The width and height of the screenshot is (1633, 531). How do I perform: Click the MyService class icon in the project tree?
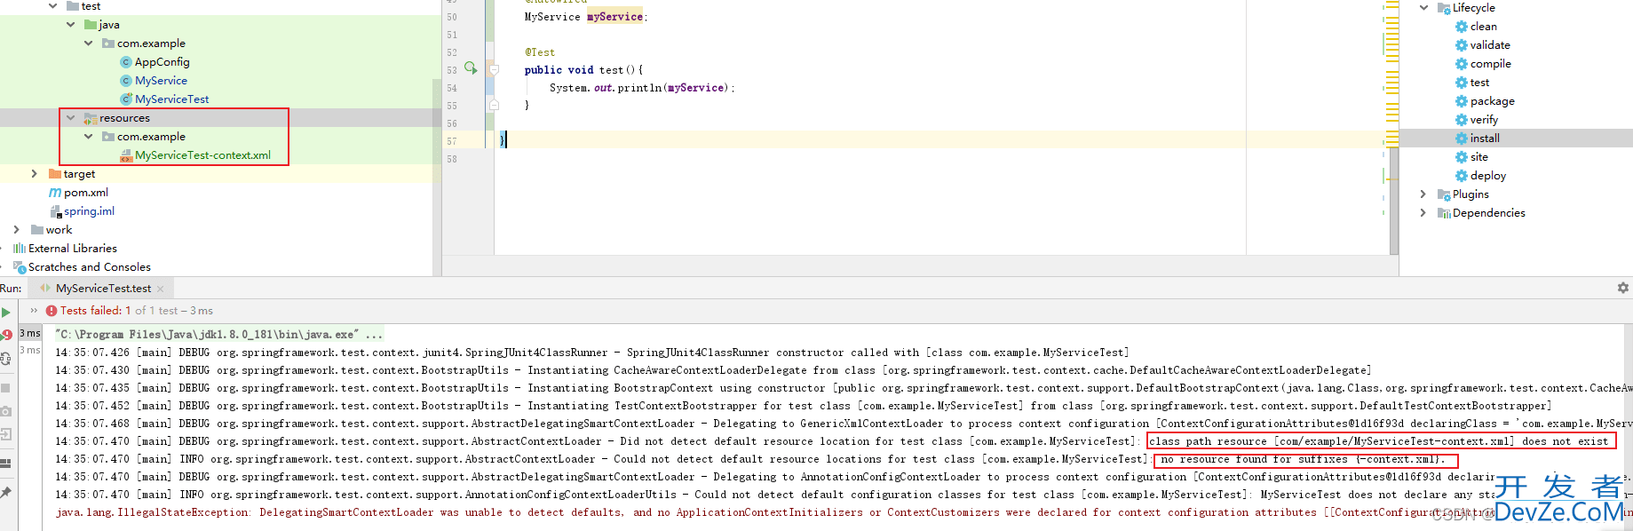[x=126, y=81]
